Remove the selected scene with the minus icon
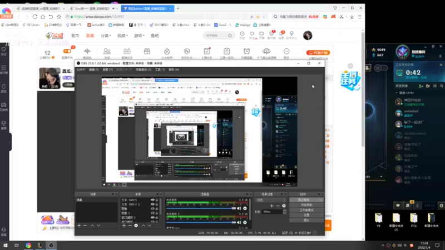Screen dimensions: 445x250 click(85, 226)
